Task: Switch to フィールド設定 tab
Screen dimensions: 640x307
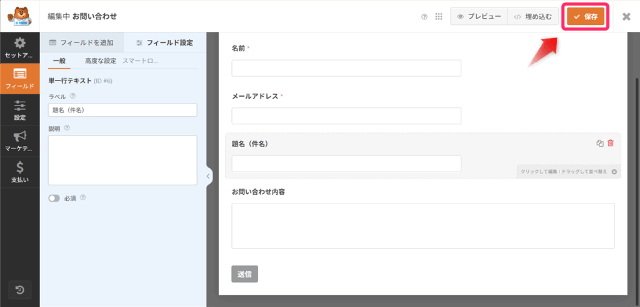Action: tap(164, 42)
